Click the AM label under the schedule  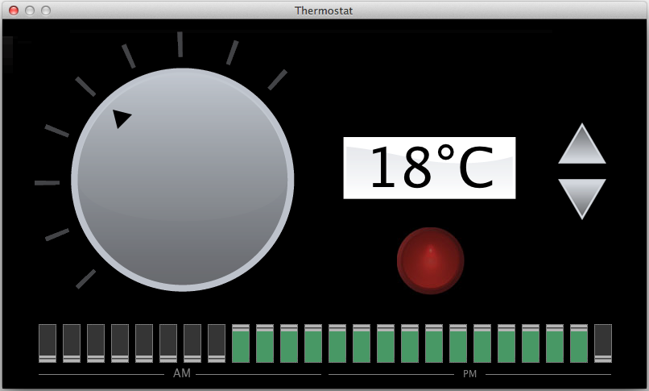[x=182, y=373]
